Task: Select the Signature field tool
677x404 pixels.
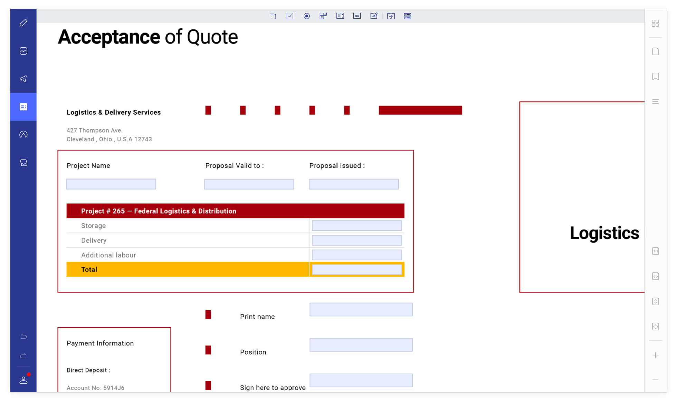Action: (x=374, y=16)
